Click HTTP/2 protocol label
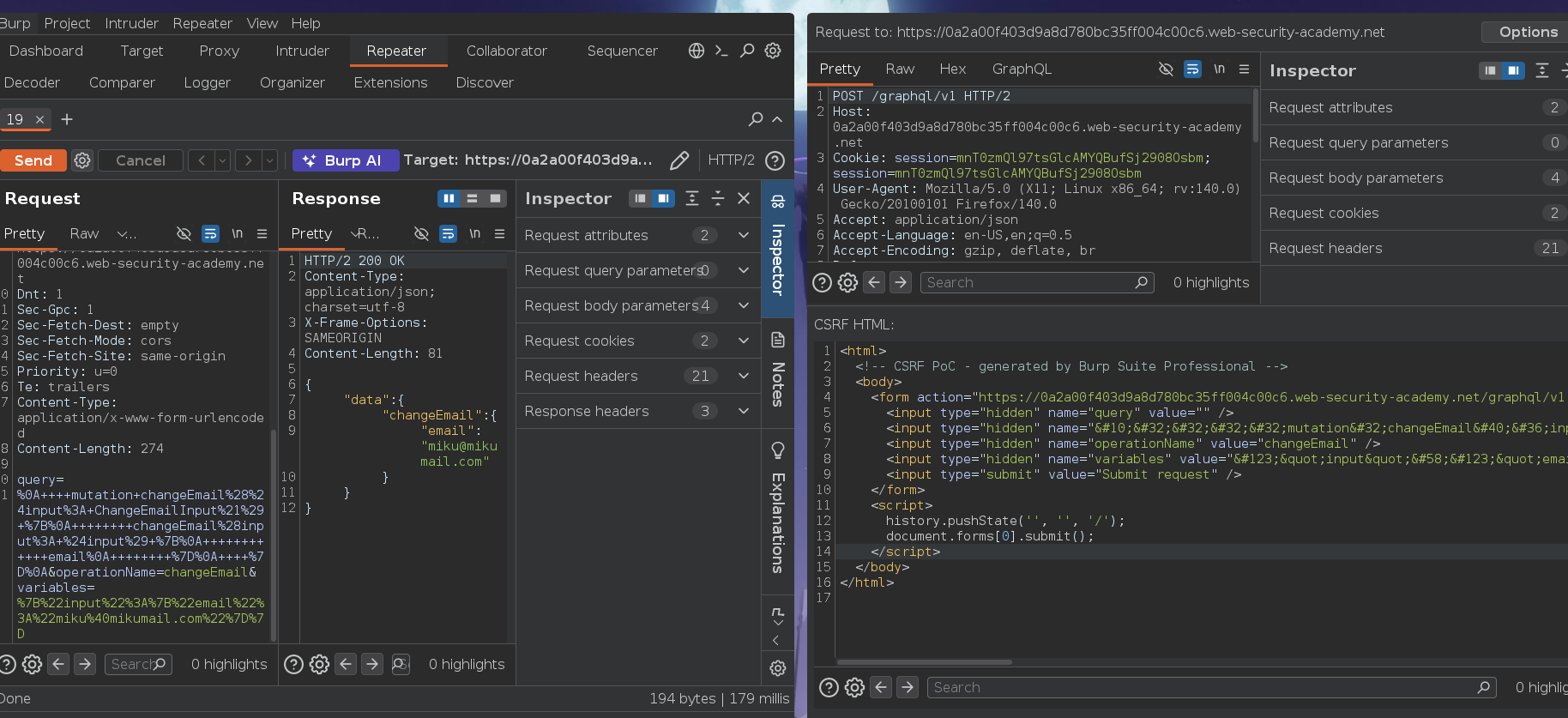The width and height of the screenshot is (1568, 718). pyautogui.click(x=731, y=160)
